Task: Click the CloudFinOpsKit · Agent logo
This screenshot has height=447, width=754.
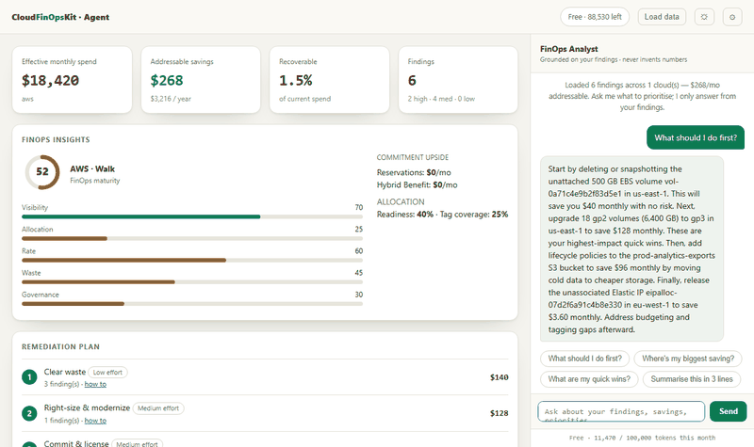Action: [x=60, y=17]
